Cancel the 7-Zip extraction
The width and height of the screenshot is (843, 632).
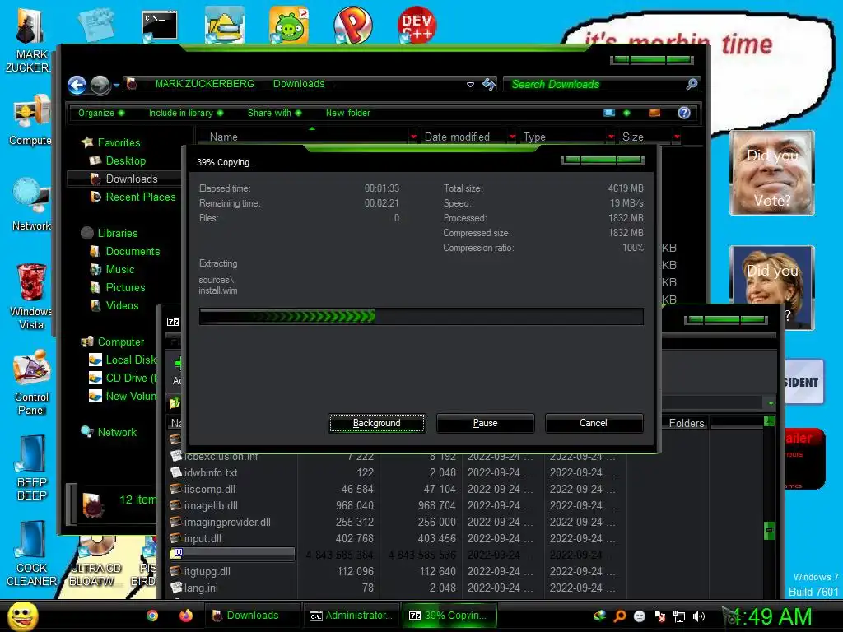point(594,423)
